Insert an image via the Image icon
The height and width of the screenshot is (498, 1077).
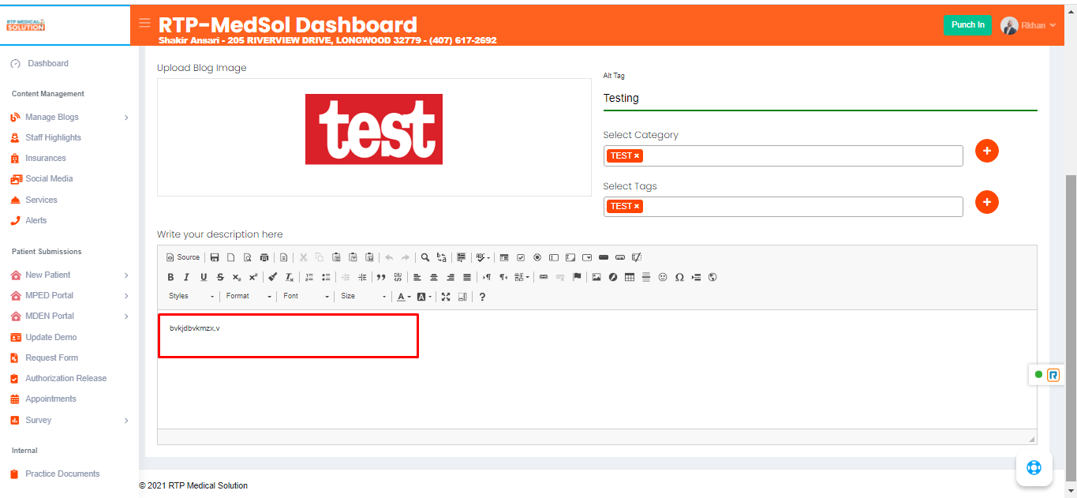click(596, 277)
